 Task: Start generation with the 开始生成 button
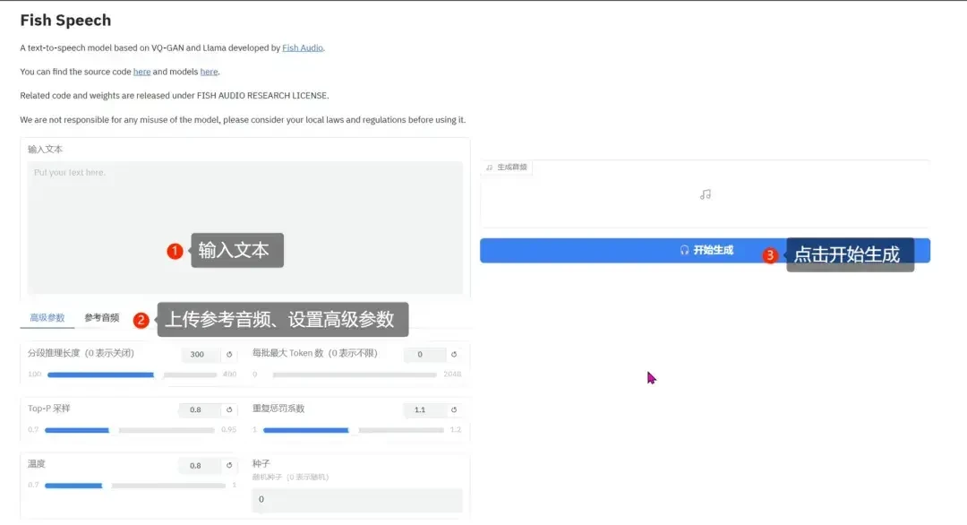[705, 251]
